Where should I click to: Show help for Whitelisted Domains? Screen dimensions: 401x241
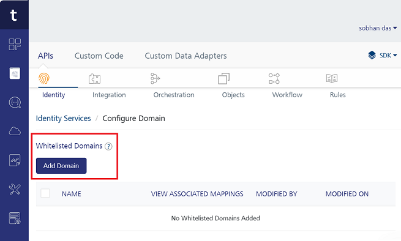point(108,146)
